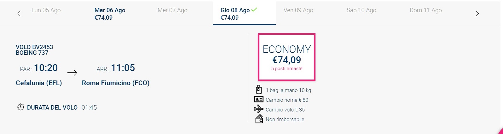Viewport: 503px width, 134px height.
Task: Click the flight duration clock icon
Action: (x=20, y=107)
